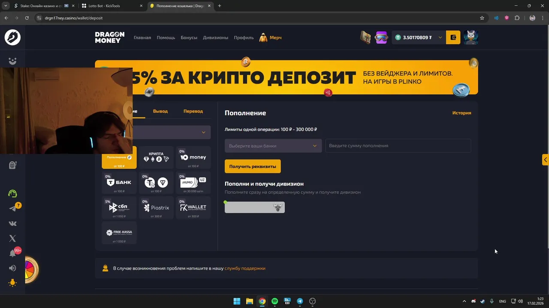The image size is (549, 308).
Task: Reload the page
Action: pos(27,18)
